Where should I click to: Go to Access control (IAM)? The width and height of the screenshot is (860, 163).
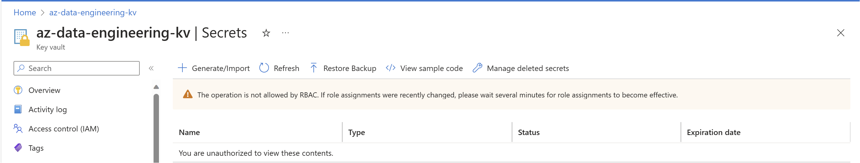point(63,129)
